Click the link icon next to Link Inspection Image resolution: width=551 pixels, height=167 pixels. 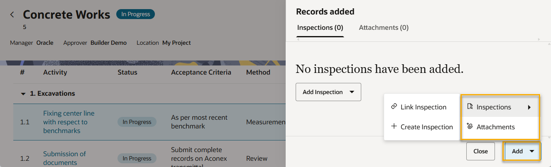pyautogui.click(x=394, y=106)
